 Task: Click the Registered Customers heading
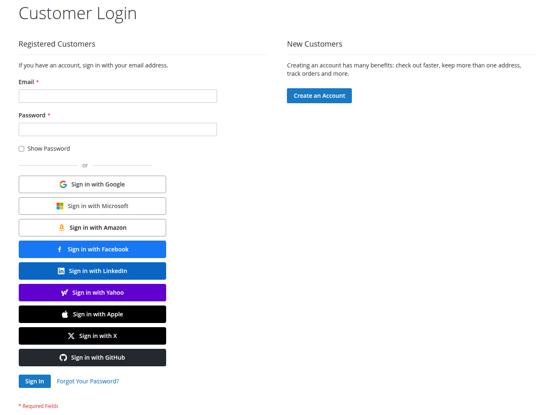pyautogui.click(x=57, y=44)
